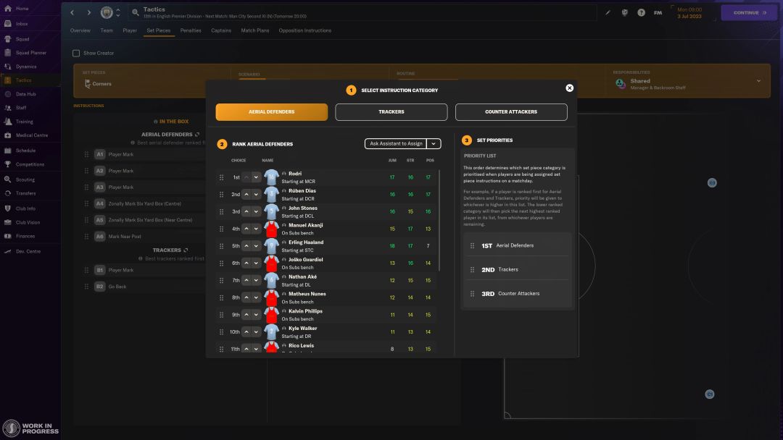This screenshot has width=783, height=440.
Task: Select the Counter Attackers category tab
Action: pos(511,112)
